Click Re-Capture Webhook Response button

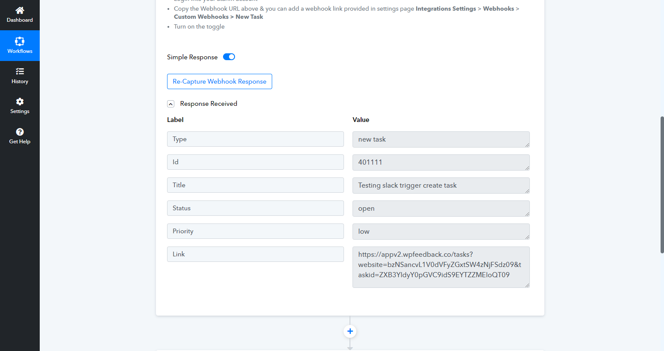[219, 81]
